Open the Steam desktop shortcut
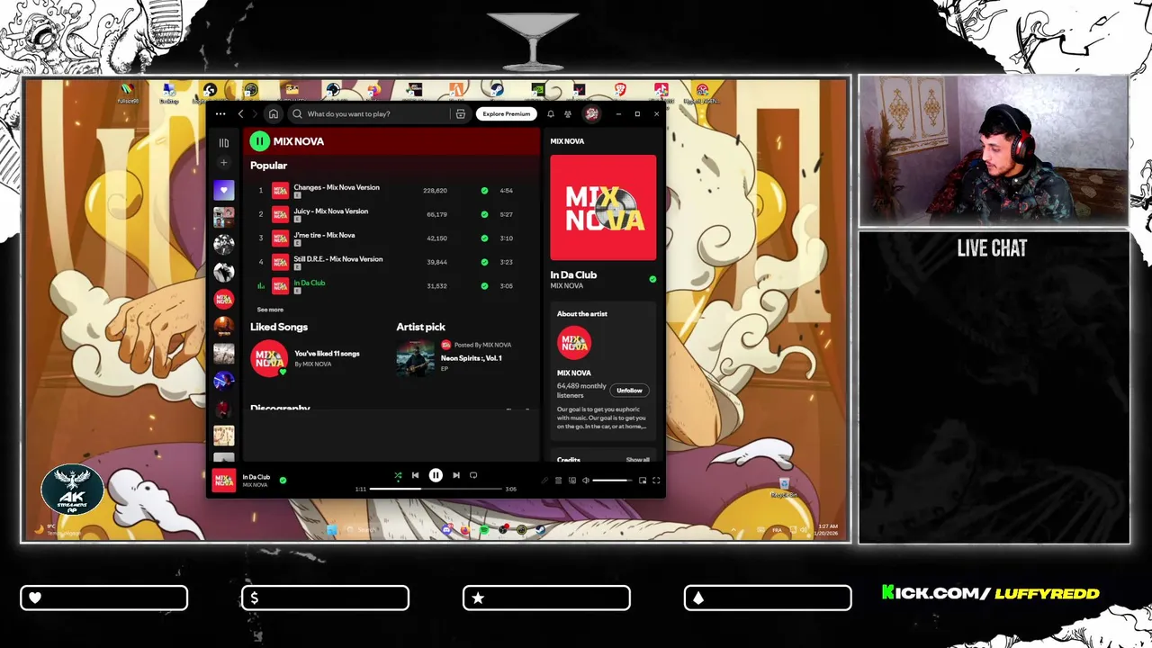This screenshot has height=648, width=1152. 498,90
